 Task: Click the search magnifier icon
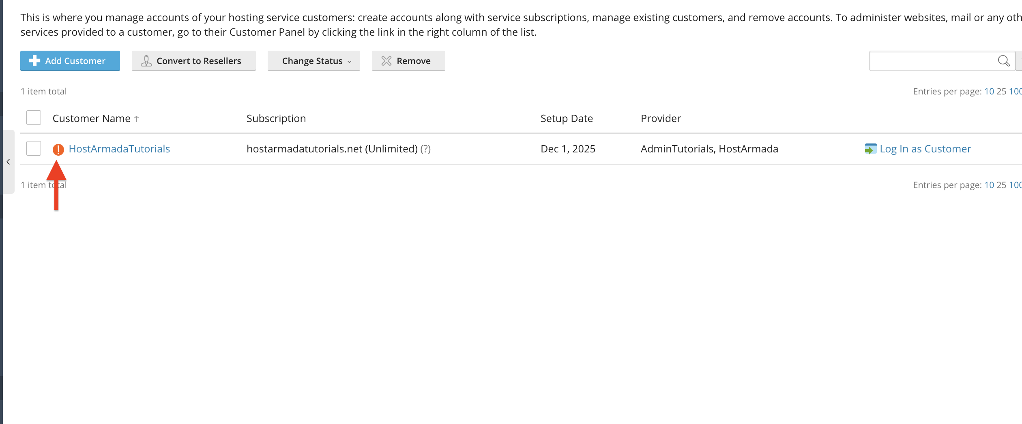[1003, 61]
